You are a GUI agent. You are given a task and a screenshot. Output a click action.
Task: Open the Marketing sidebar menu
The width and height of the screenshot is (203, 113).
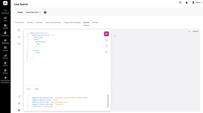5,41
